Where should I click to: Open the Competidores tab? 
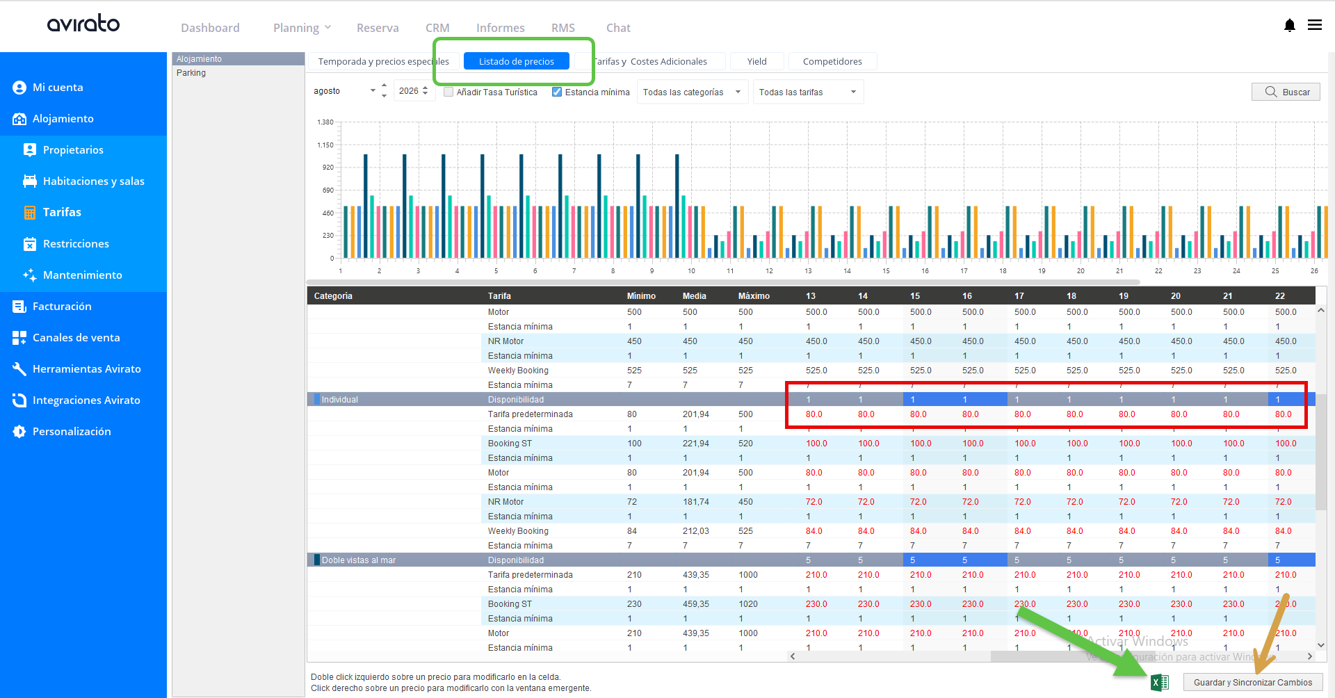click(832, 61)
